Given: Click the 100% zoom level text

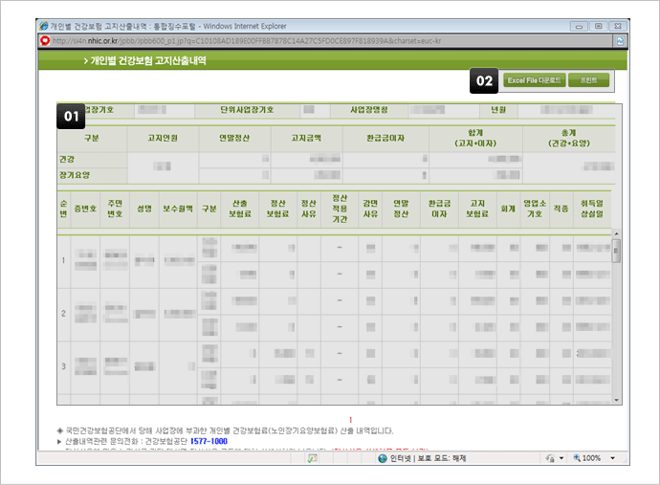Looking at the screenshot, I should coord(591,458).
